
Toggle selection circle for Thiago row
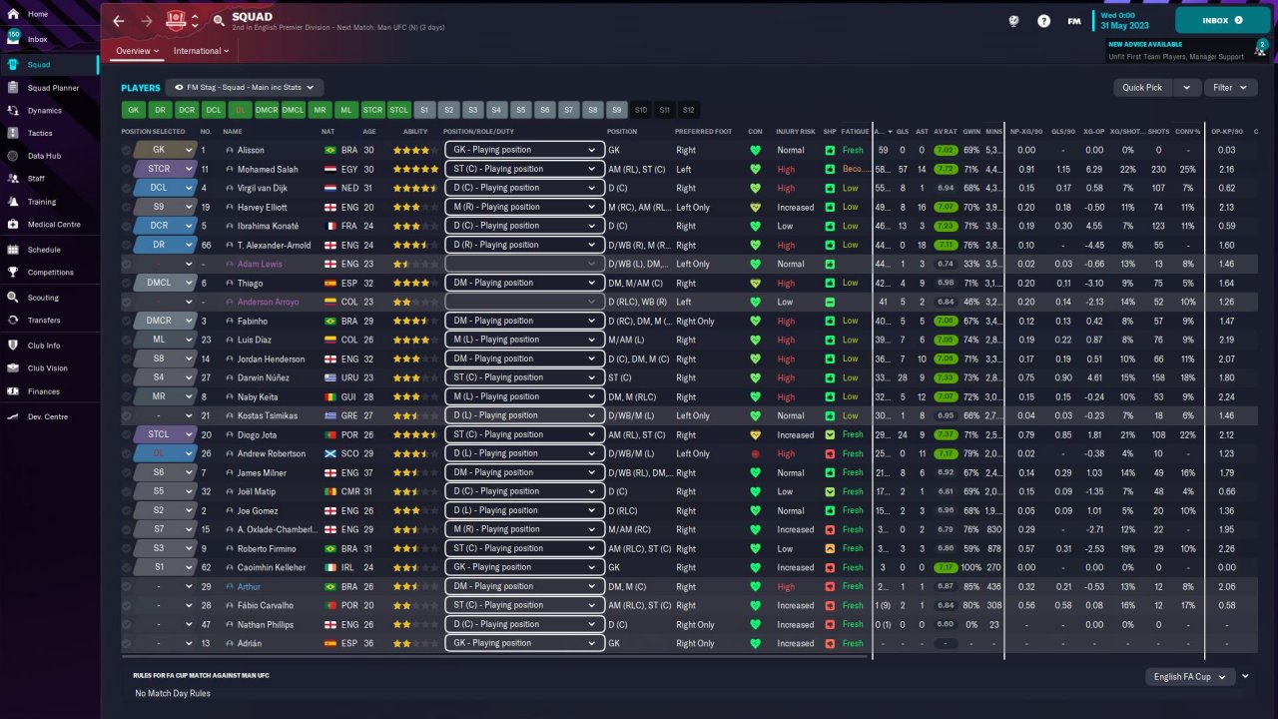pos(126,283)
